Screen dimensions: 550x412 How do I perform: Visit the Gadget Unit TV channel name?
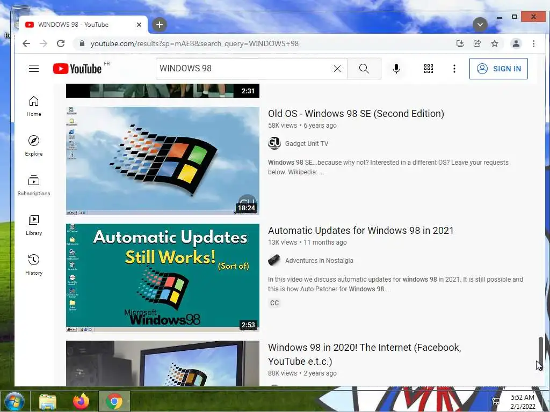[x=307, y=144]
